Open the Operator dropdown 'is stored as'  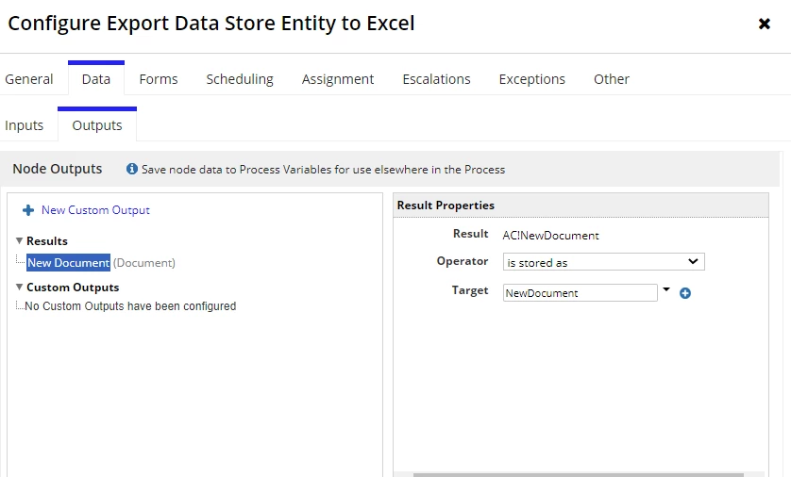pyautogui.click(x=603, y=262)
